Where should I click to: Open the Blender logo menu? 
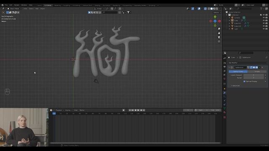(x=3, y=5)
